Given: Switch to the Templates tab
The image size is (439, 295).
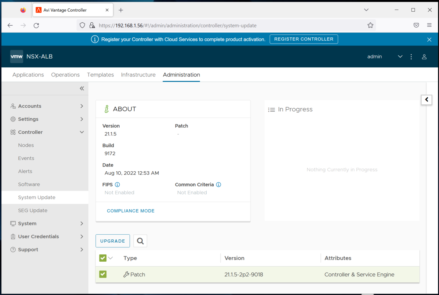Looking at the screenshot, I should coord(101,75).
